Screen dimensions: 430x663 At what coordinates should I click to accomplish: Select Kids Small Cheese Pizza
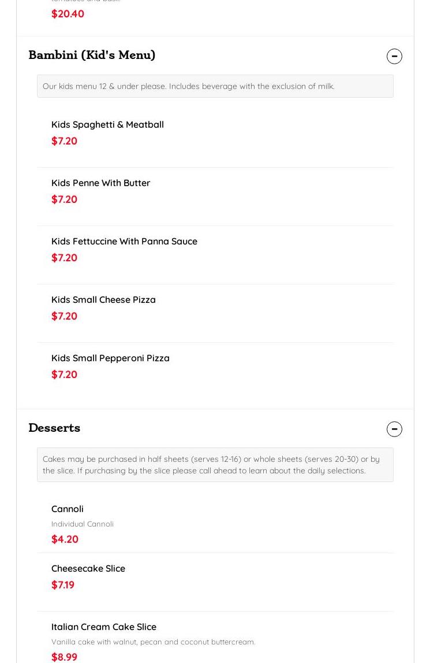(103, 299)
